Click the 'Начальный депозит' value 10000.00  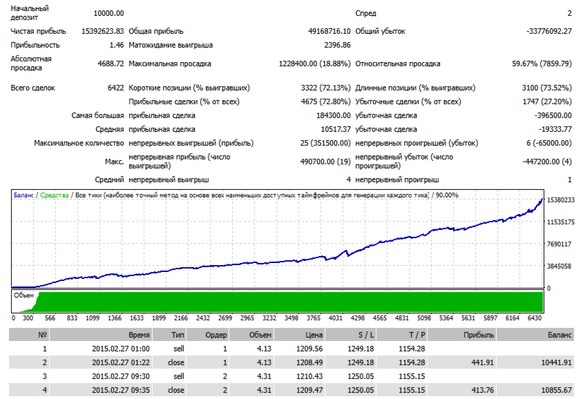point(108,13)
